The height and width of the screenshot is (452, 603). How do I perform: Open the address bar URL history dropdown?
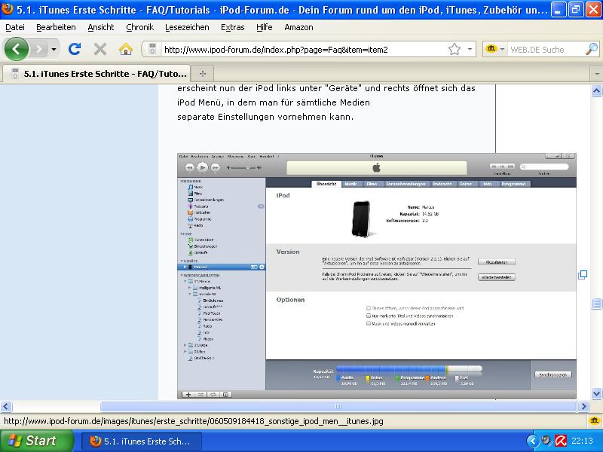[x=470, y=49]
